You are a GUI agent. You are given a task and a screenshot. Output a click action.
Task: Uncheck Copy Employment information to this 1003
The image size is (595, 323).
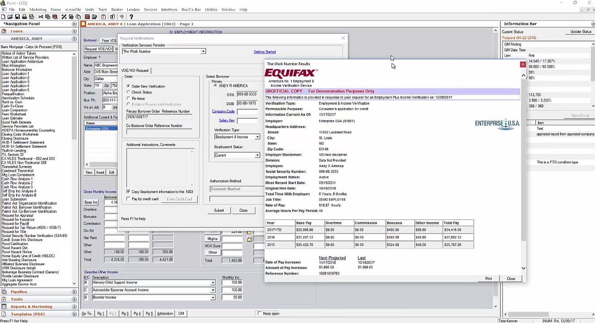coord(129,192)
